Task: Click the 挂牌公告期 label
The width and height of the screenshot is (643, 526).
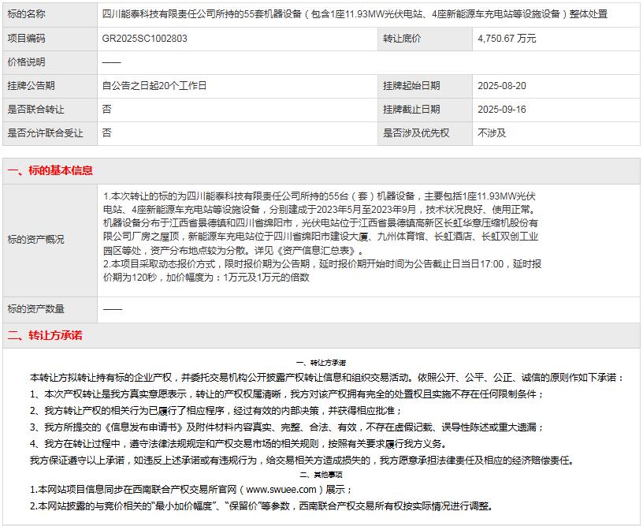Action: point(32,86)
